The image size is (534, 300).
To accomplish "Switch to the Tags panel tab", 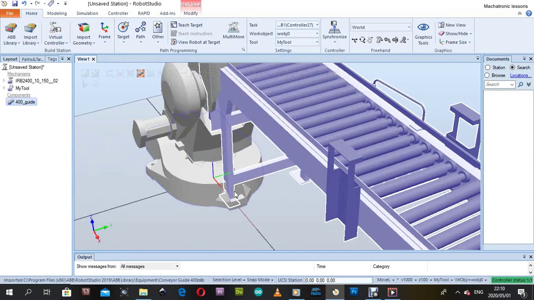I will pyautogui.click(x=52, y=59).
